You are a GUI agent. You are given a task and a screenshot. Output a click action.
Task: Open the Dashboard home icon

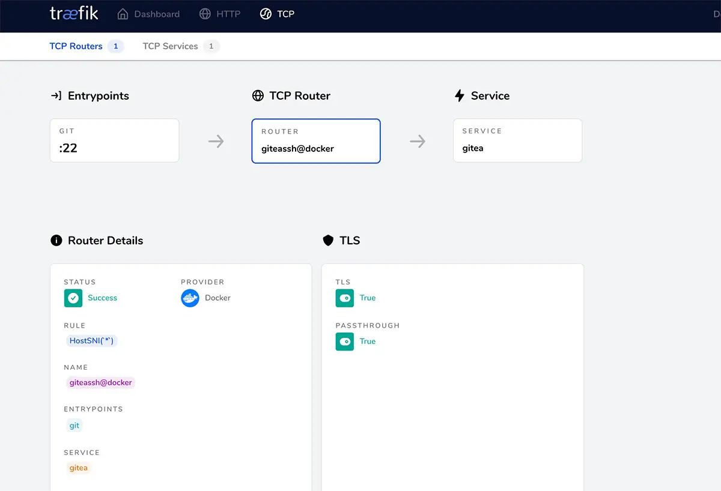click(x=123, y=13)
